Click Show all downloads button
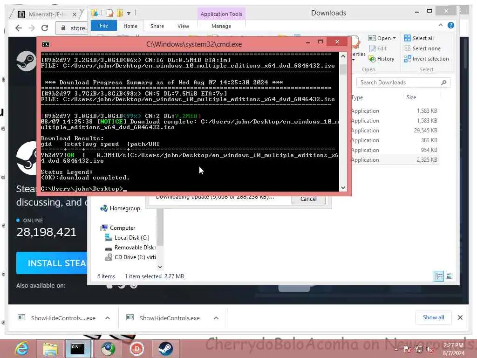The height and width of the screenshot is (358, 477). [x=433, y=317]
